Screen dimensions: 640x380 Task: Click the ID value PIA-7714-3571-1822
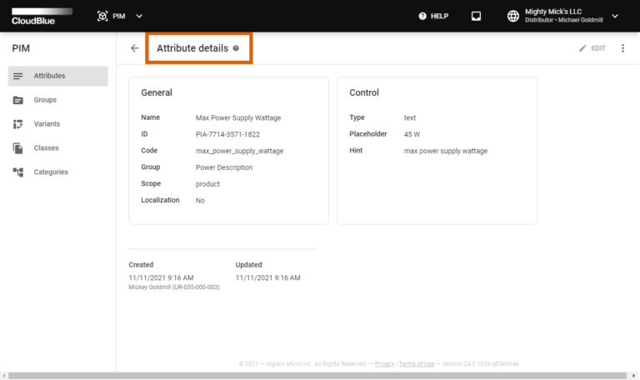coord(227,134)
